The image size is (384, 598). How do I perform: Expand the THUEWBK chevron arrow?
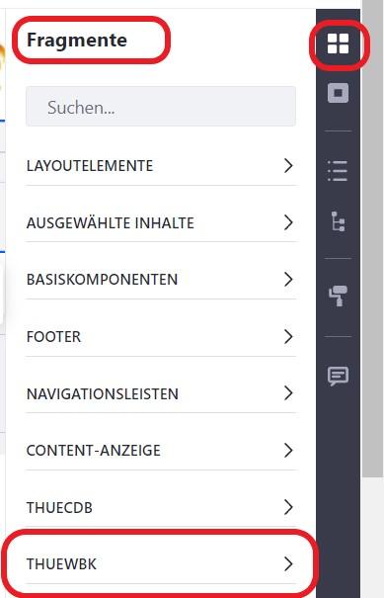288,563
